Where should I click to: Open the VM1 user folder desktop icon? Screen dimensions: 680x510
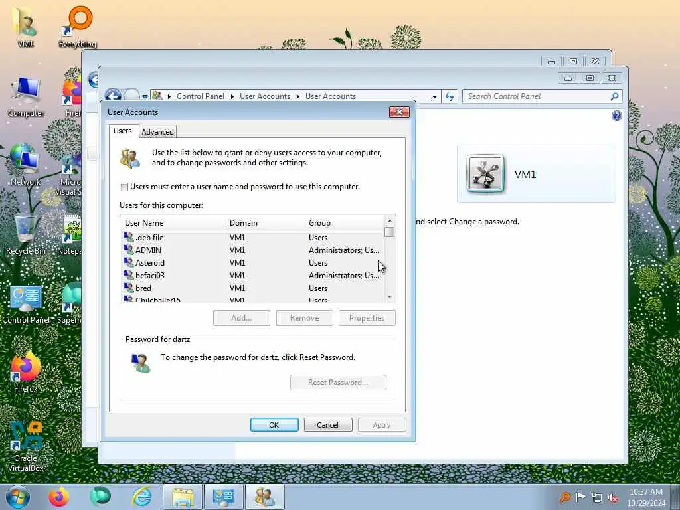coord(25,26)
